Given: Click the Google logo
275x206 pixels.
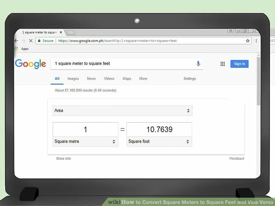Looking at the screenshot, I should point(30,64).
